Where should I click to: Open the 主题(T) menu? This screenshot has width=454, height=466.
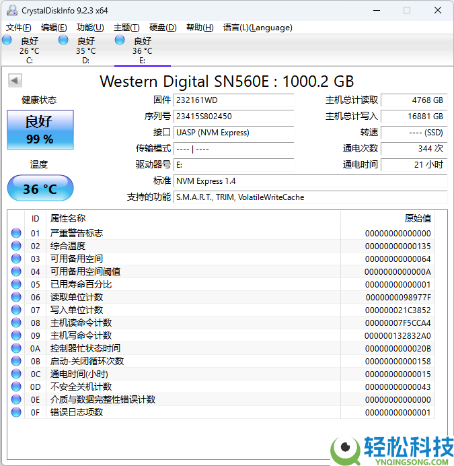[126, 28]
